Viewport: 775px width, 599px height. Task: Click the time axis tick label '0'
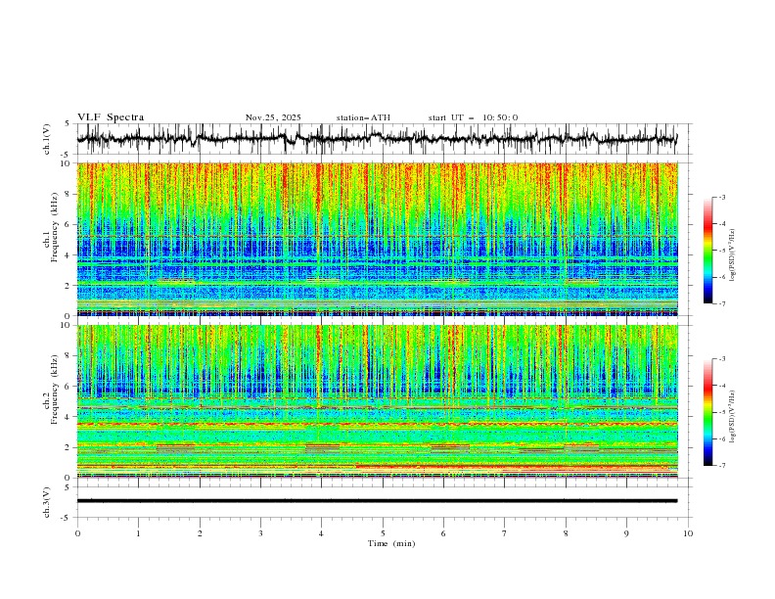77,533
